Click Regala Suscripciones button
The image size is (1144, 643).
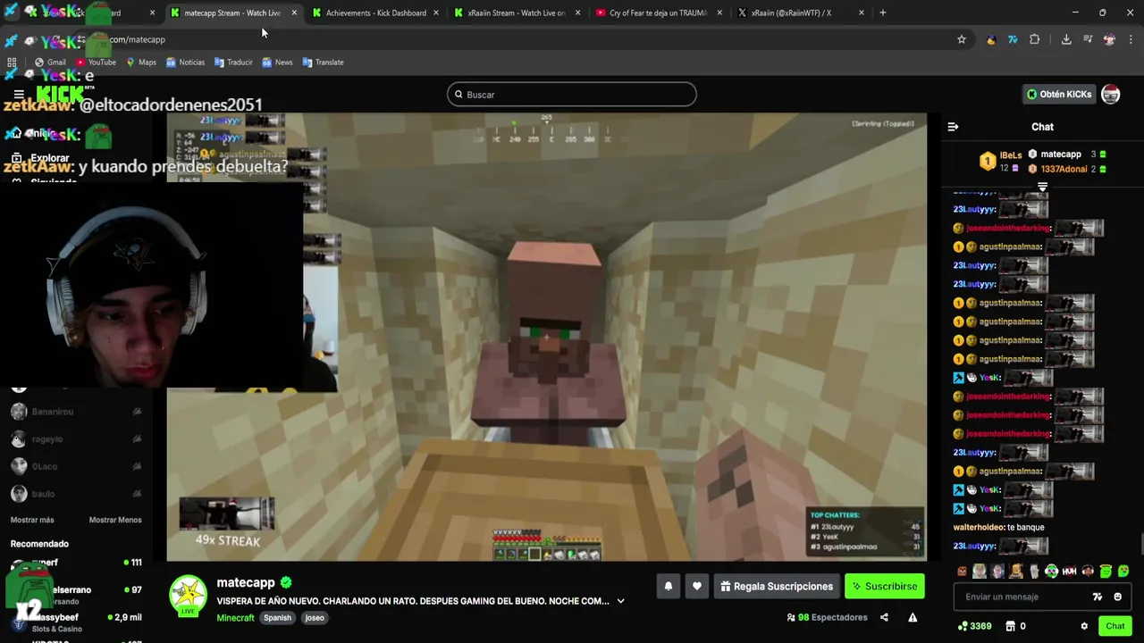(x=776, y=587)
